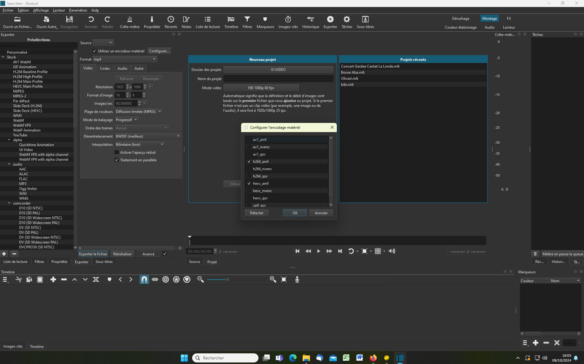Image resolution: width=584 pixels, height=364 pixels.
Task: Open the Mode de balayage dropdown
Action: [x=127, y=120]
